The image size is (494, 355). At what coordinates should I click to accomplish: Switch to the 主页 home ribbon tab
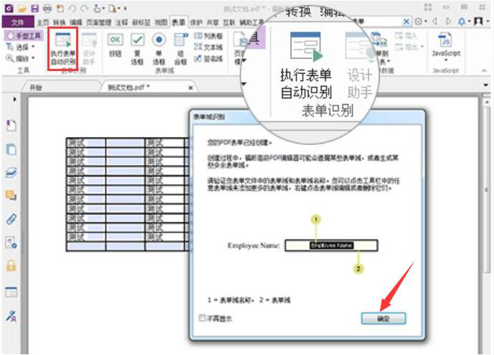43,22
